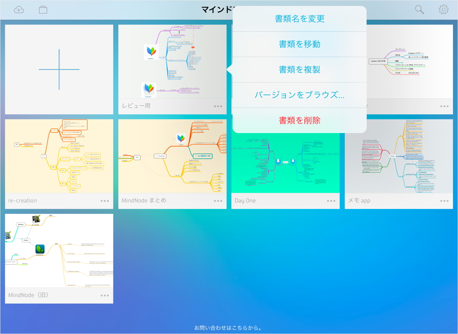Select the re-creation document title
The height and width of the screenshot is (334, 458).
coord(22,200)
